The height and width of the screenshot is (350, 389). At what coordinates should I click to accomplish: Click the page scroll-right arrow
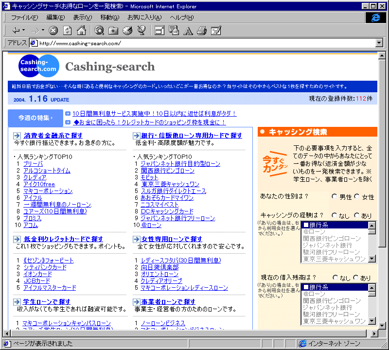[374, 333]
